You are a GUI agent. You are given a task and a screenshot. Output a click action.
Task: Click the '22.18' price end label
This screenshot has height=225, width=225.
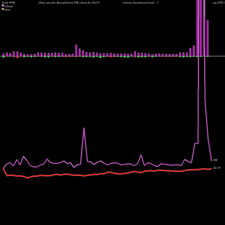(216, 168)
